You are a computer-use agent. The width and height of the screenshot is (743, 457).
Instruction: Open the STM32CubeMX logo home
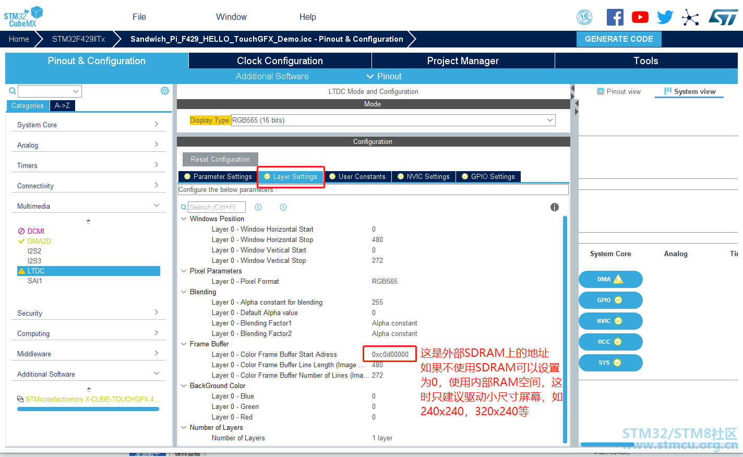click(23, 17)
